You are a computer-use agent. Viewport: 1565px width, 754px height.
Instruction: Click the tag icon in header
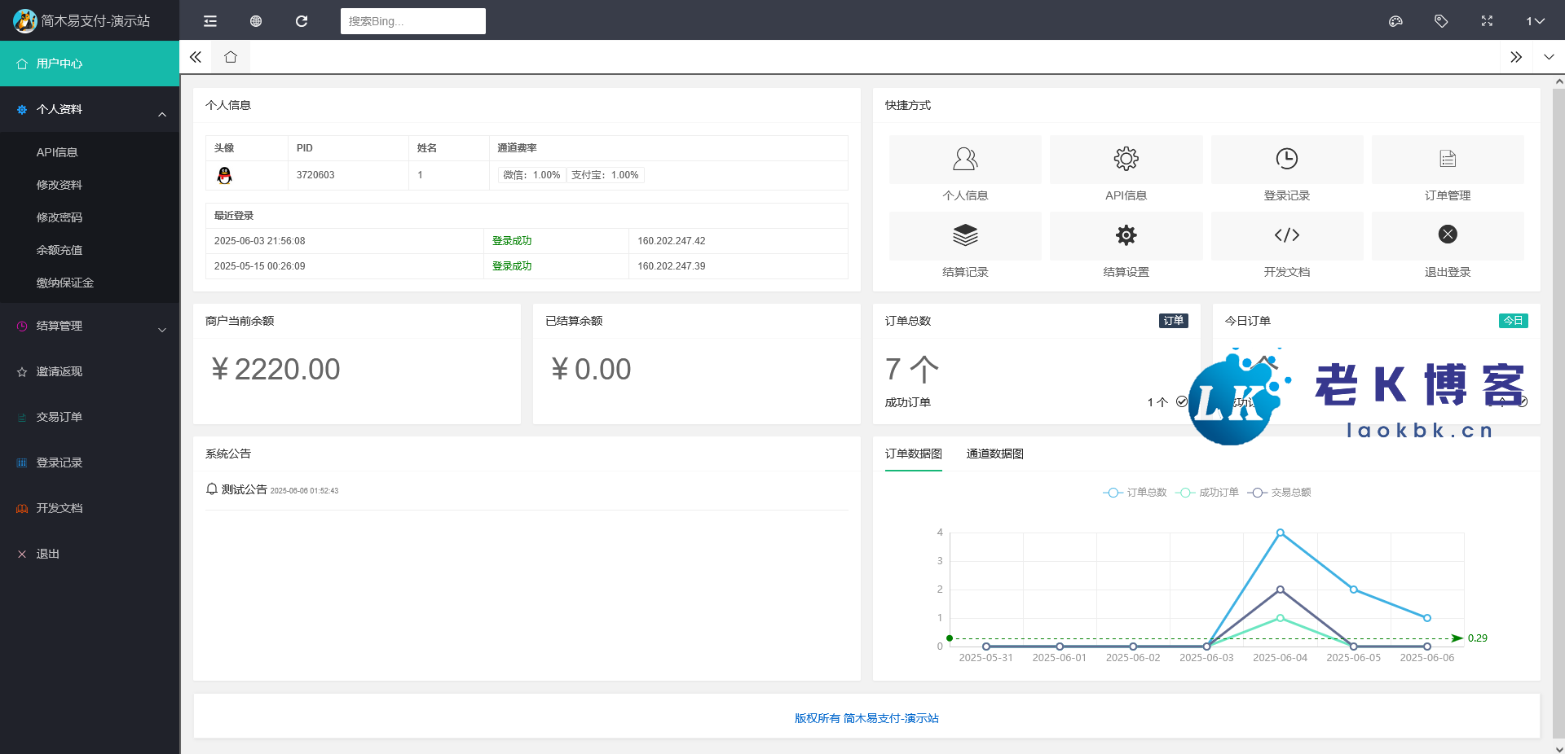tap(1441, 21)
